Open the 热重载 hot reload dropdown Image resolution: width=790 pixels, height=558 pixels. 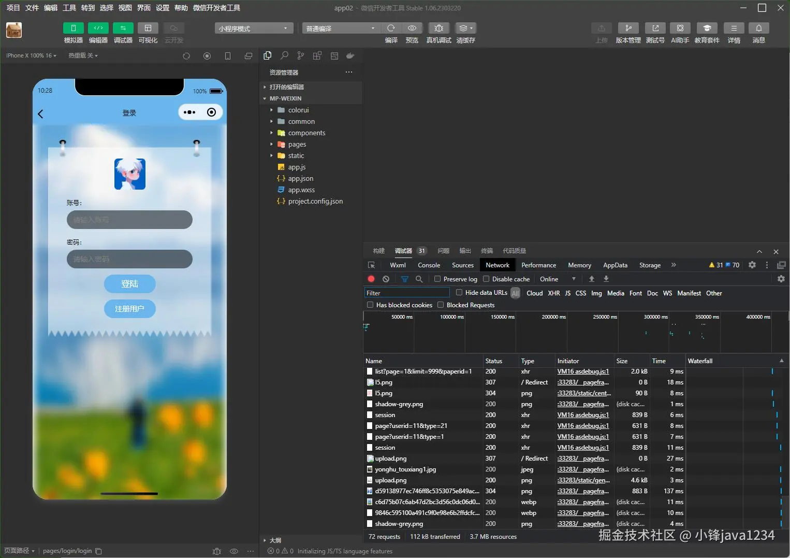tap(83, 55)
